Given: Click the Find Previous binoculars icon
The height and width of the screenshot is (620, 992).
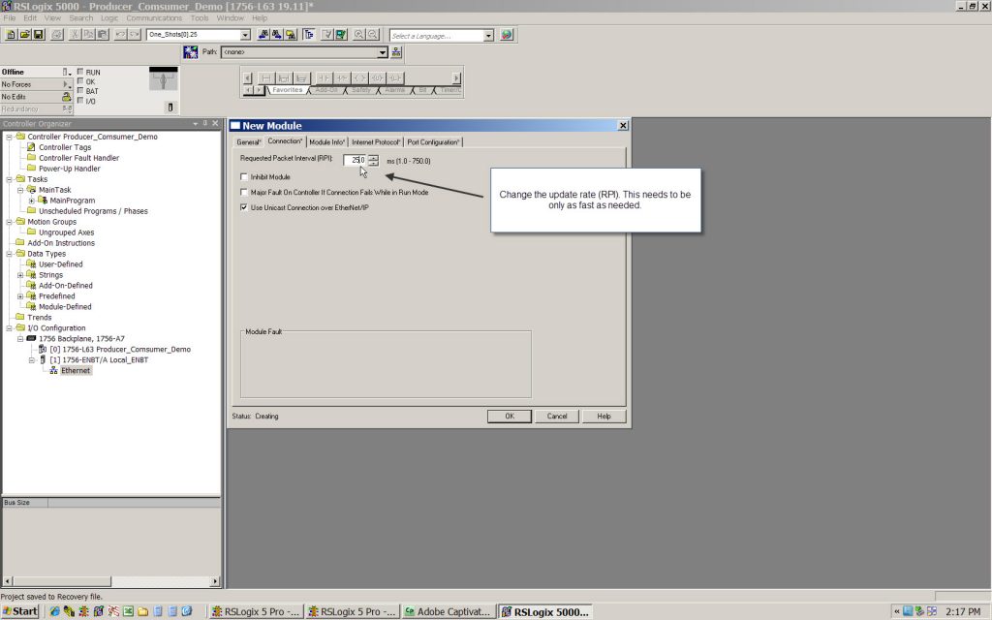Looking at the screenshot, I should click(x=263, y=35).
